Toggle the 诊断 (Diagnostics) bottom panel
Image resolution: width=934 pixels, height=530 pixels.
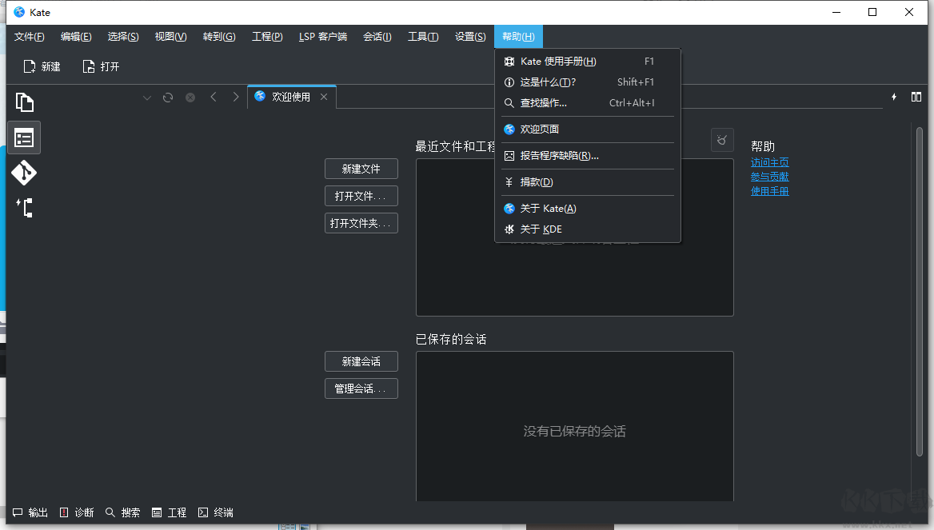76,512
